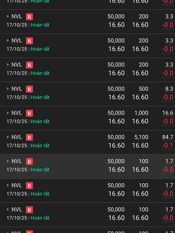Image resolution: width=175 pixels, height=233 pixels.
Task: Click the 17/10/25 date in the highlighted row
Action: 17,170
